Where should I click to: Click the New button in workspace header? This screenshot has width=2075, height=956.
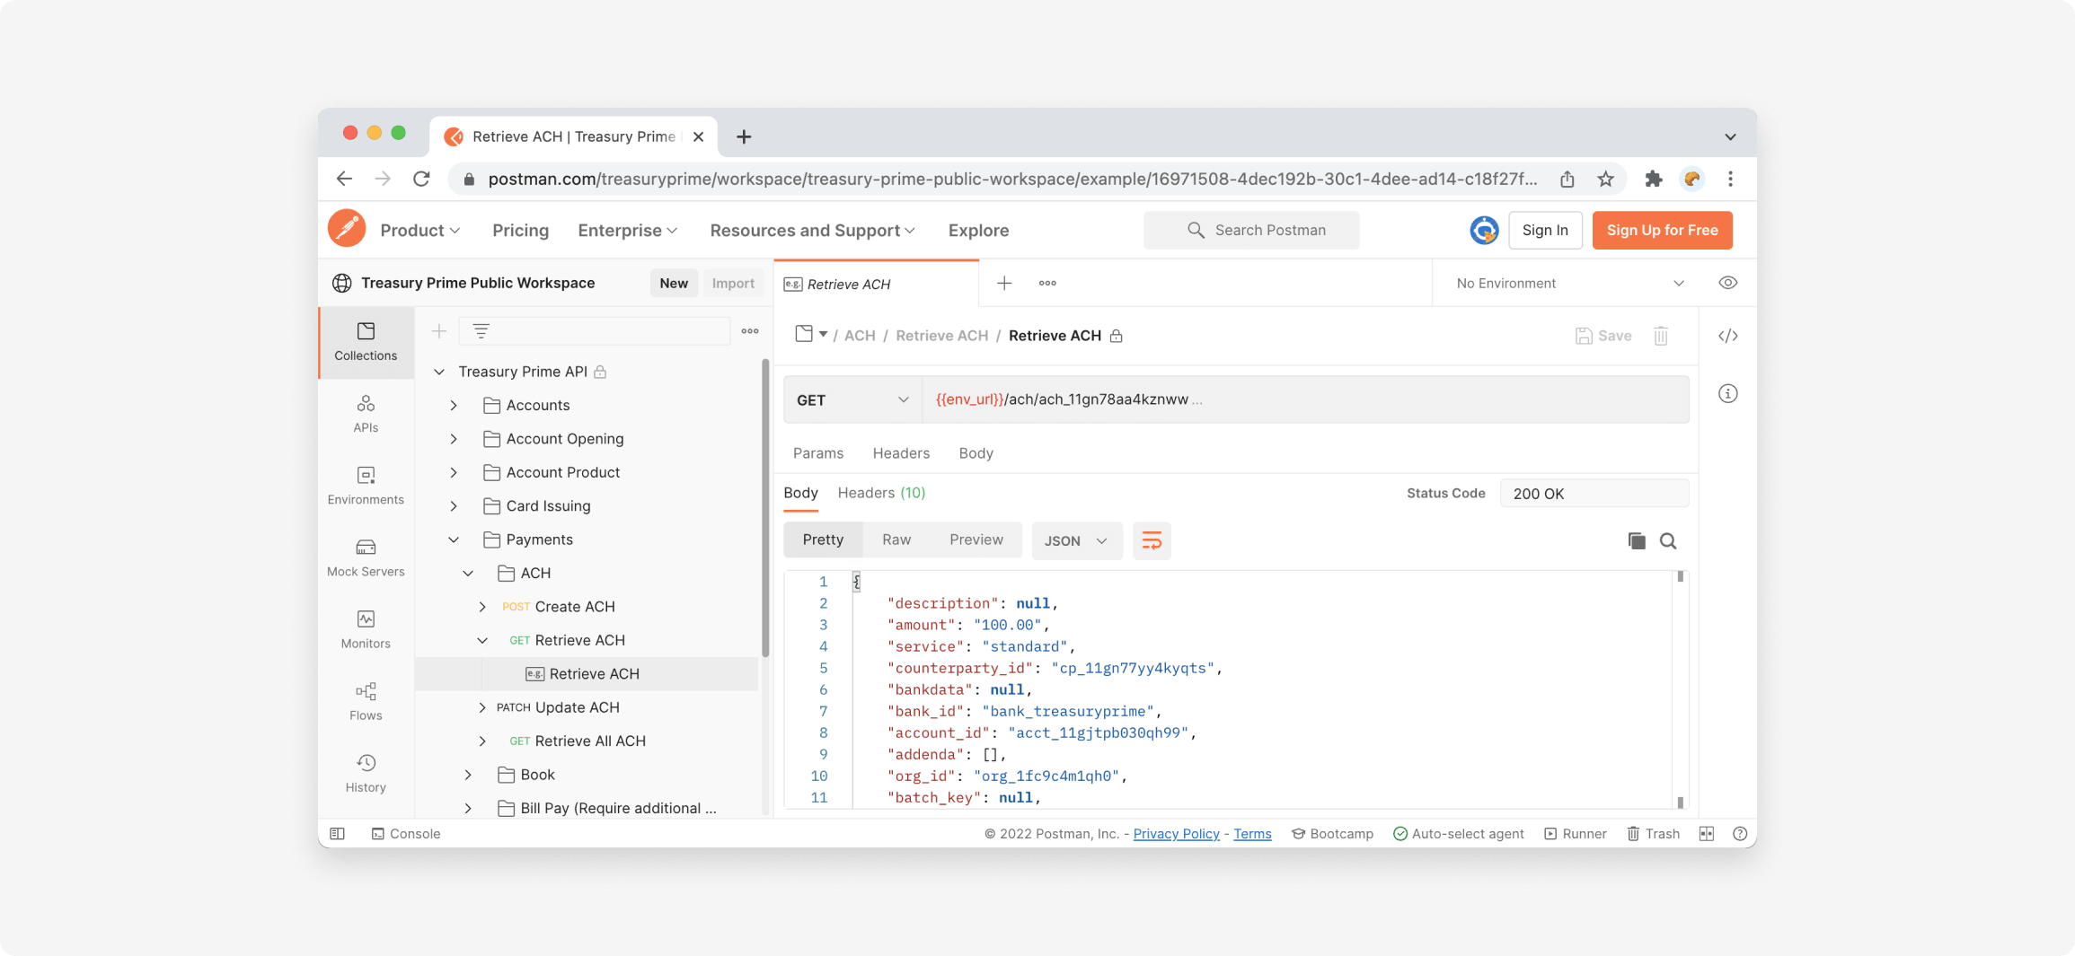673,283
